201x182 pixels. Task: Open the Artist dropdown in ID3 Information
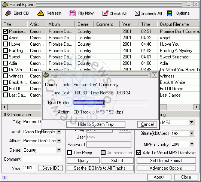click(x=59, y=132)
